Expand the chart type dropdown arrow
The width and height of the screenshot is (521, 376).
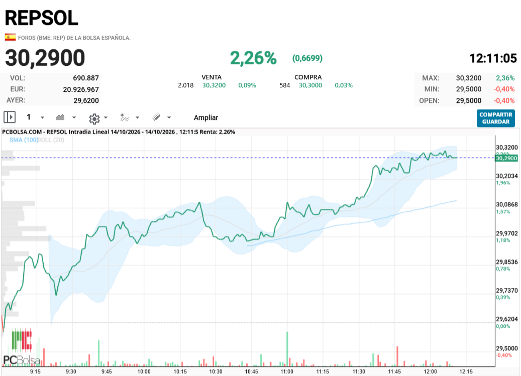point(74,117)
